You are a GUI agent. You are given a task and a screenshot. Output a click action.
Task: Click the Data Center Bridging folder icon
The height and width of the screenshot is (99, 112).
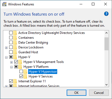coord(15,43)
